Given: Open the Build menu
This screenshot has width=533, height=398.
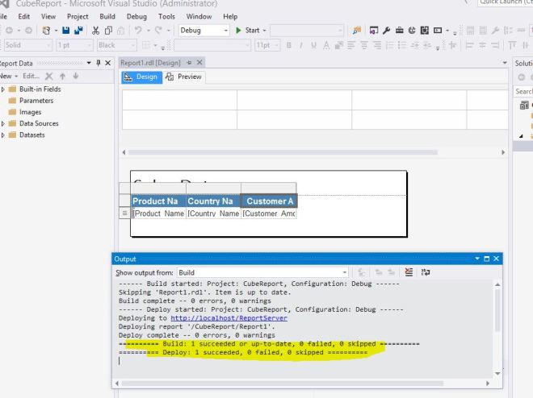Looking at the screenshot, I should click(107, 16).
